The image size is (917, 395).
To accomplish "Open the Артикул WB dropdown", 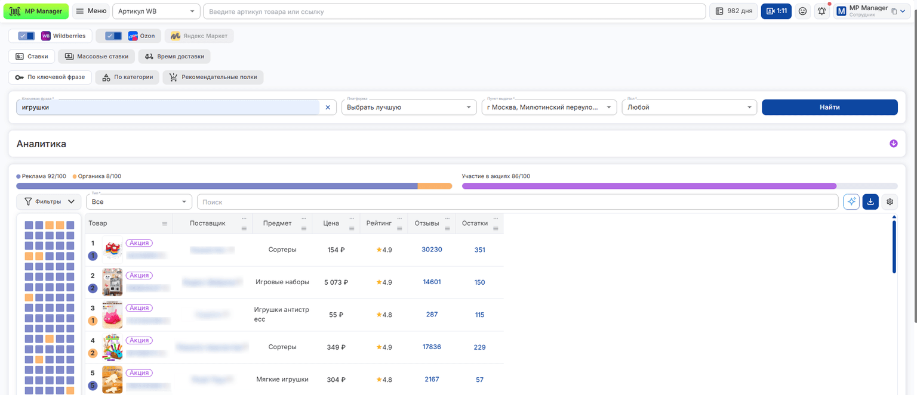I will click(x=156, y=11).
